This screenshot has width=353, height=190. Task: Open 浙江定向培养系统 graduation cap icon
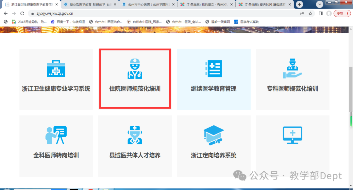pyautogui.click(x=213, y=135)
